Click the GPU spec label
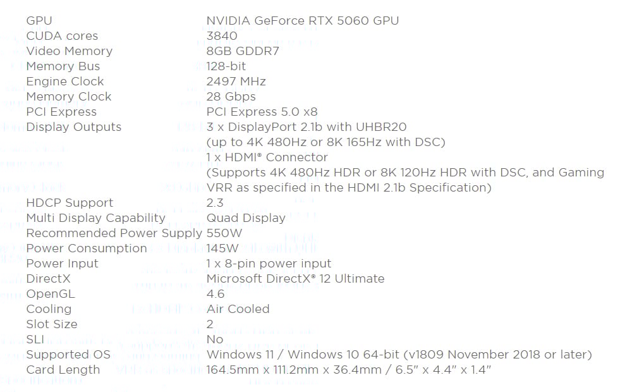The width and height of the screenshot is (632, 392). coord(39,21)
